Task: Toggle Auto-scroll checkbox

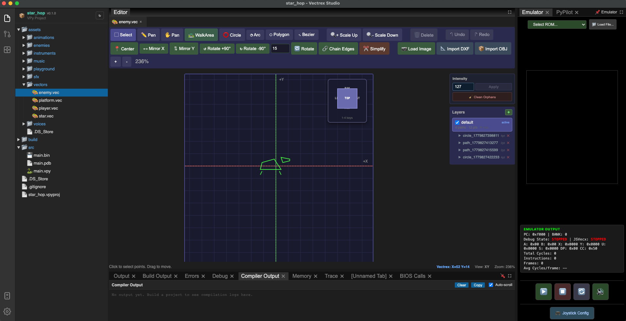Action: pos(491,285)
